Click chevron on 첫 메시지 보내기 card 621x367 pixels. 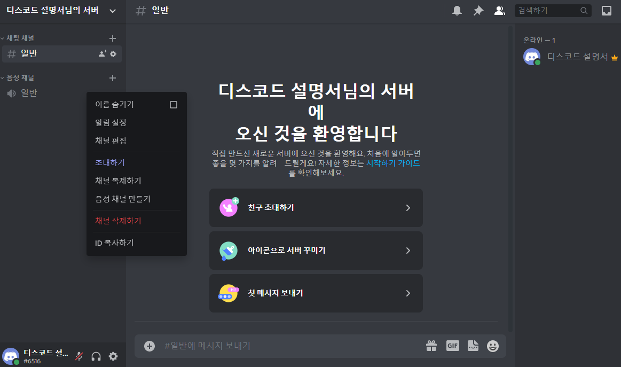(x=408, y=293)
